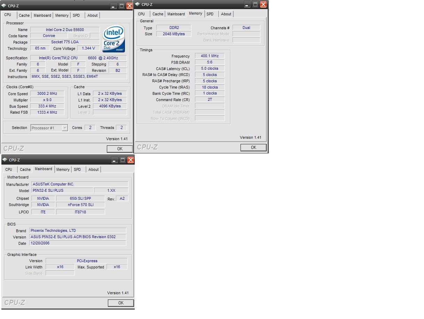Click the Core Speed value 3000.2 MHz
Viewport: 424px width, 319px height.
coord(47,93)
